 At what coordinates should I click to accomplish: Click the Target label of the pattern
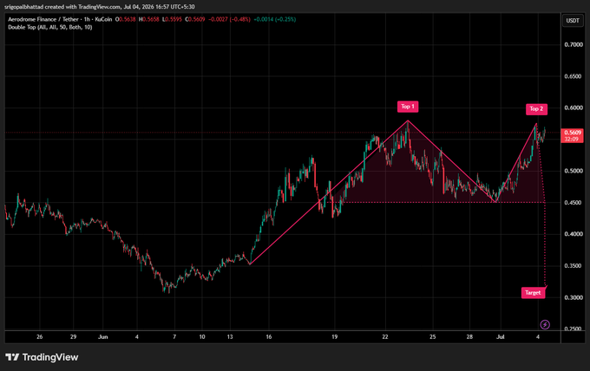click(x=533, y=292)
